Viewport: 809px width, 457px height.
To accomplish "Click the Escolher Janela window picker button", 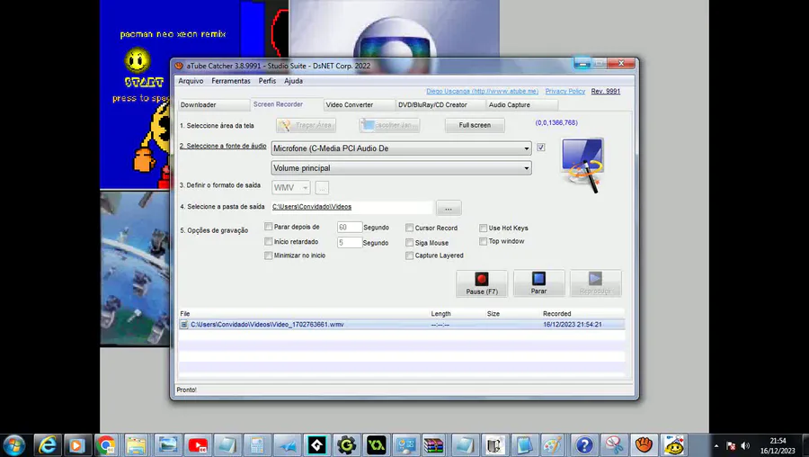I will click(389, 125).
